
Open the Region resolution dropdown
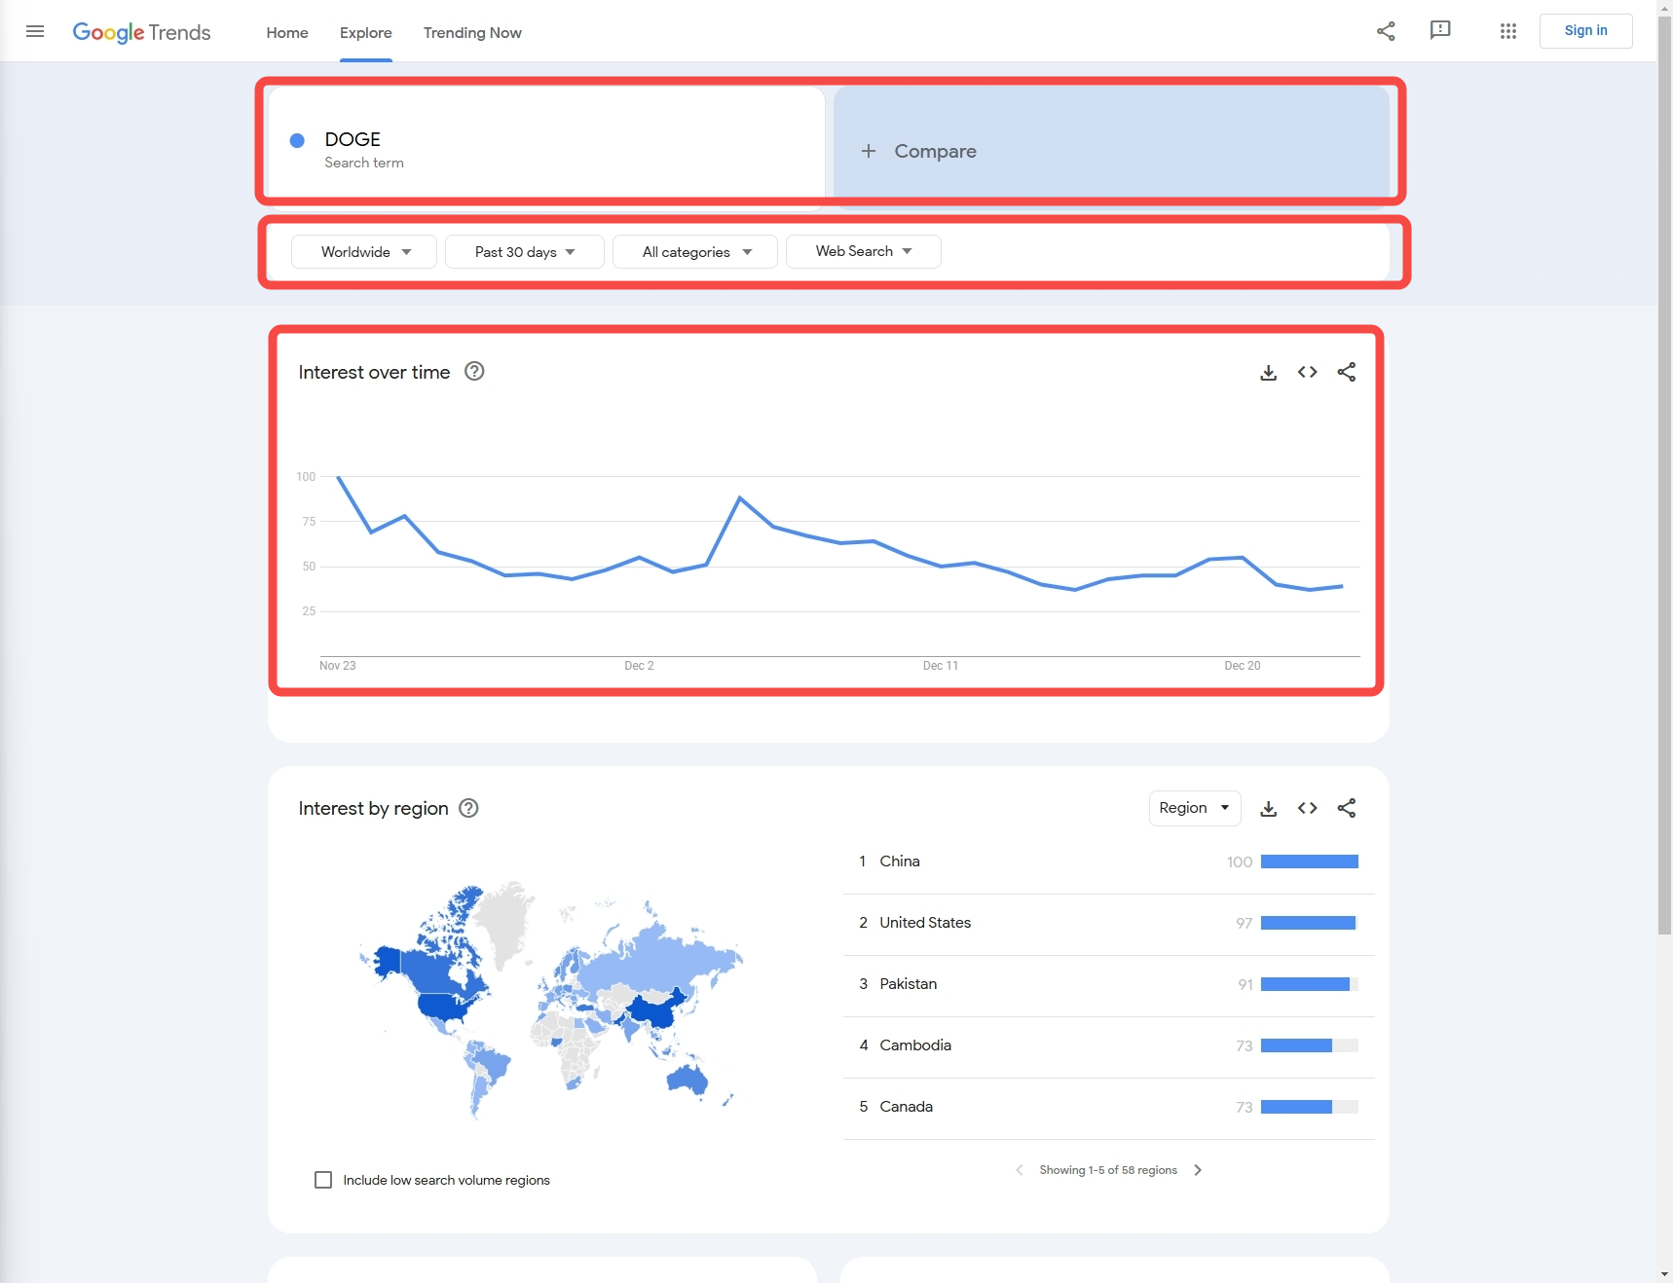click(1195, 808)
